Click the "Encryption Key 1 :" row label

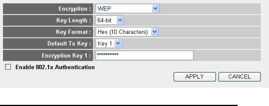coord(66,55)
